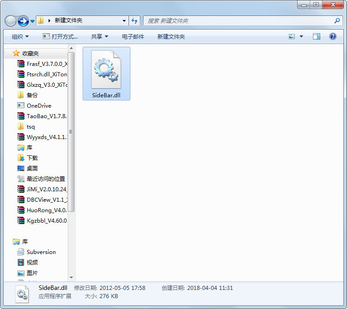
Task: Open the tsq folder
Action: [x=26, y=127]
